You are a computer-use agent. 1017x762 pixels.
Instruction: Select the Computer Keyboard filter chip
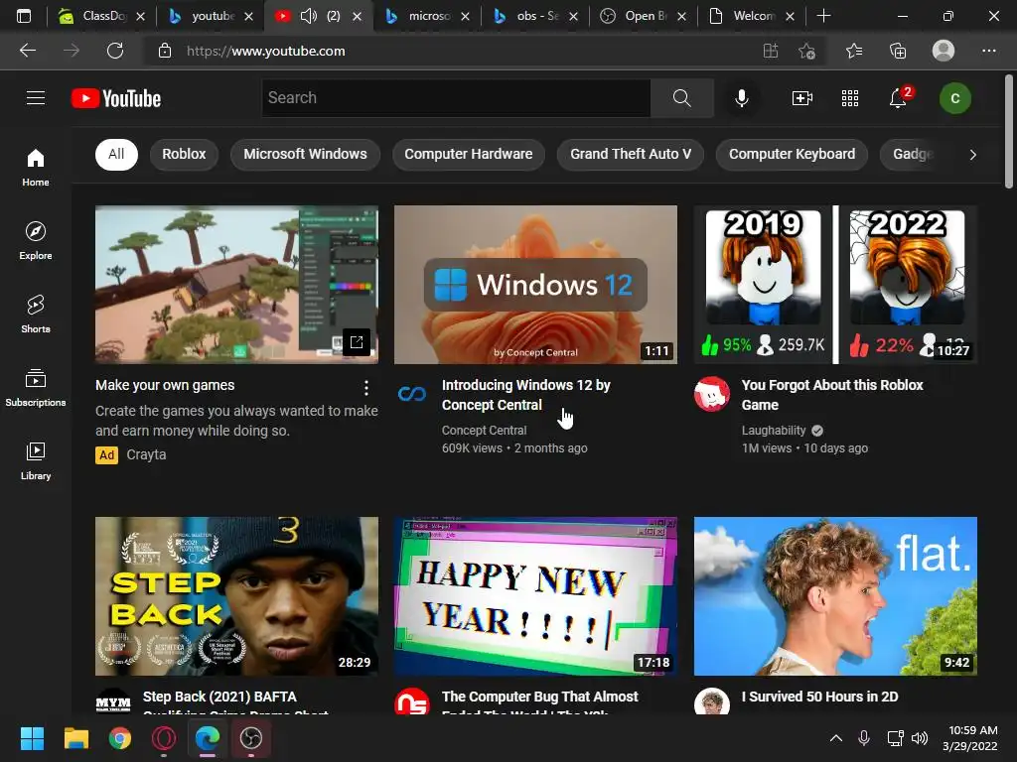pyautogui.click(x=792, y=154)
